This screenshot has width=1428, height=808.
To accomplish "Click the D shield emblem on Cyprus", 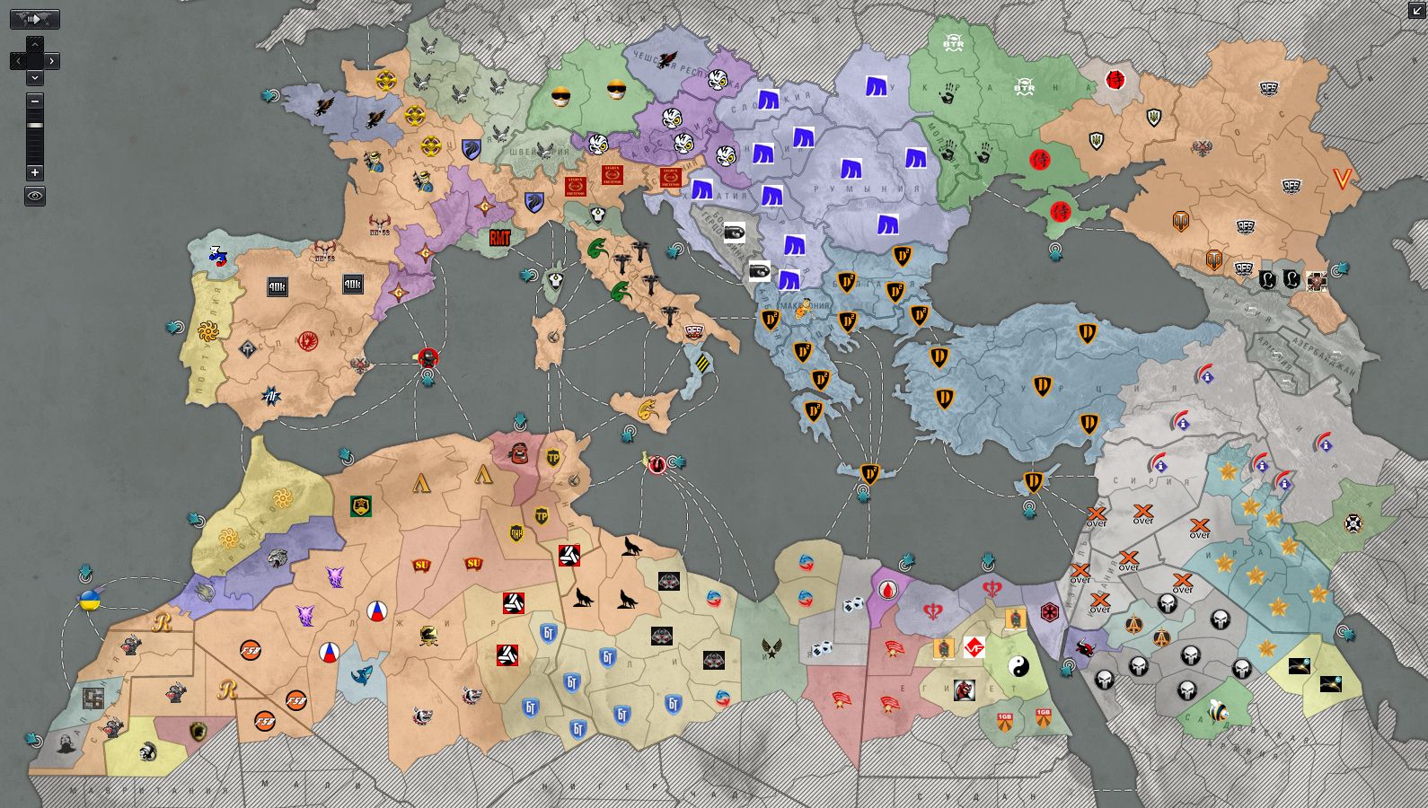I will tap(1034, 483).
